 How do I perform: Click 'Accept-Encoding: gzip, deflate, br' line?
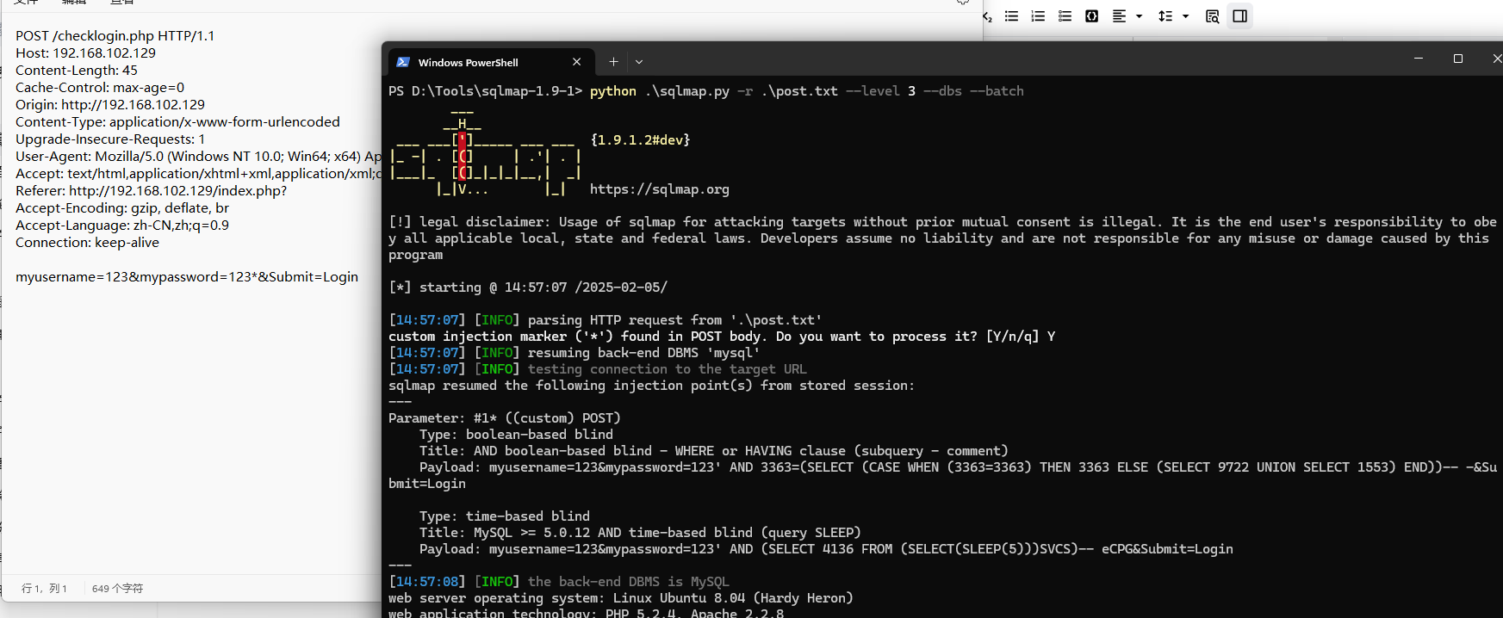tap(122, 208)
